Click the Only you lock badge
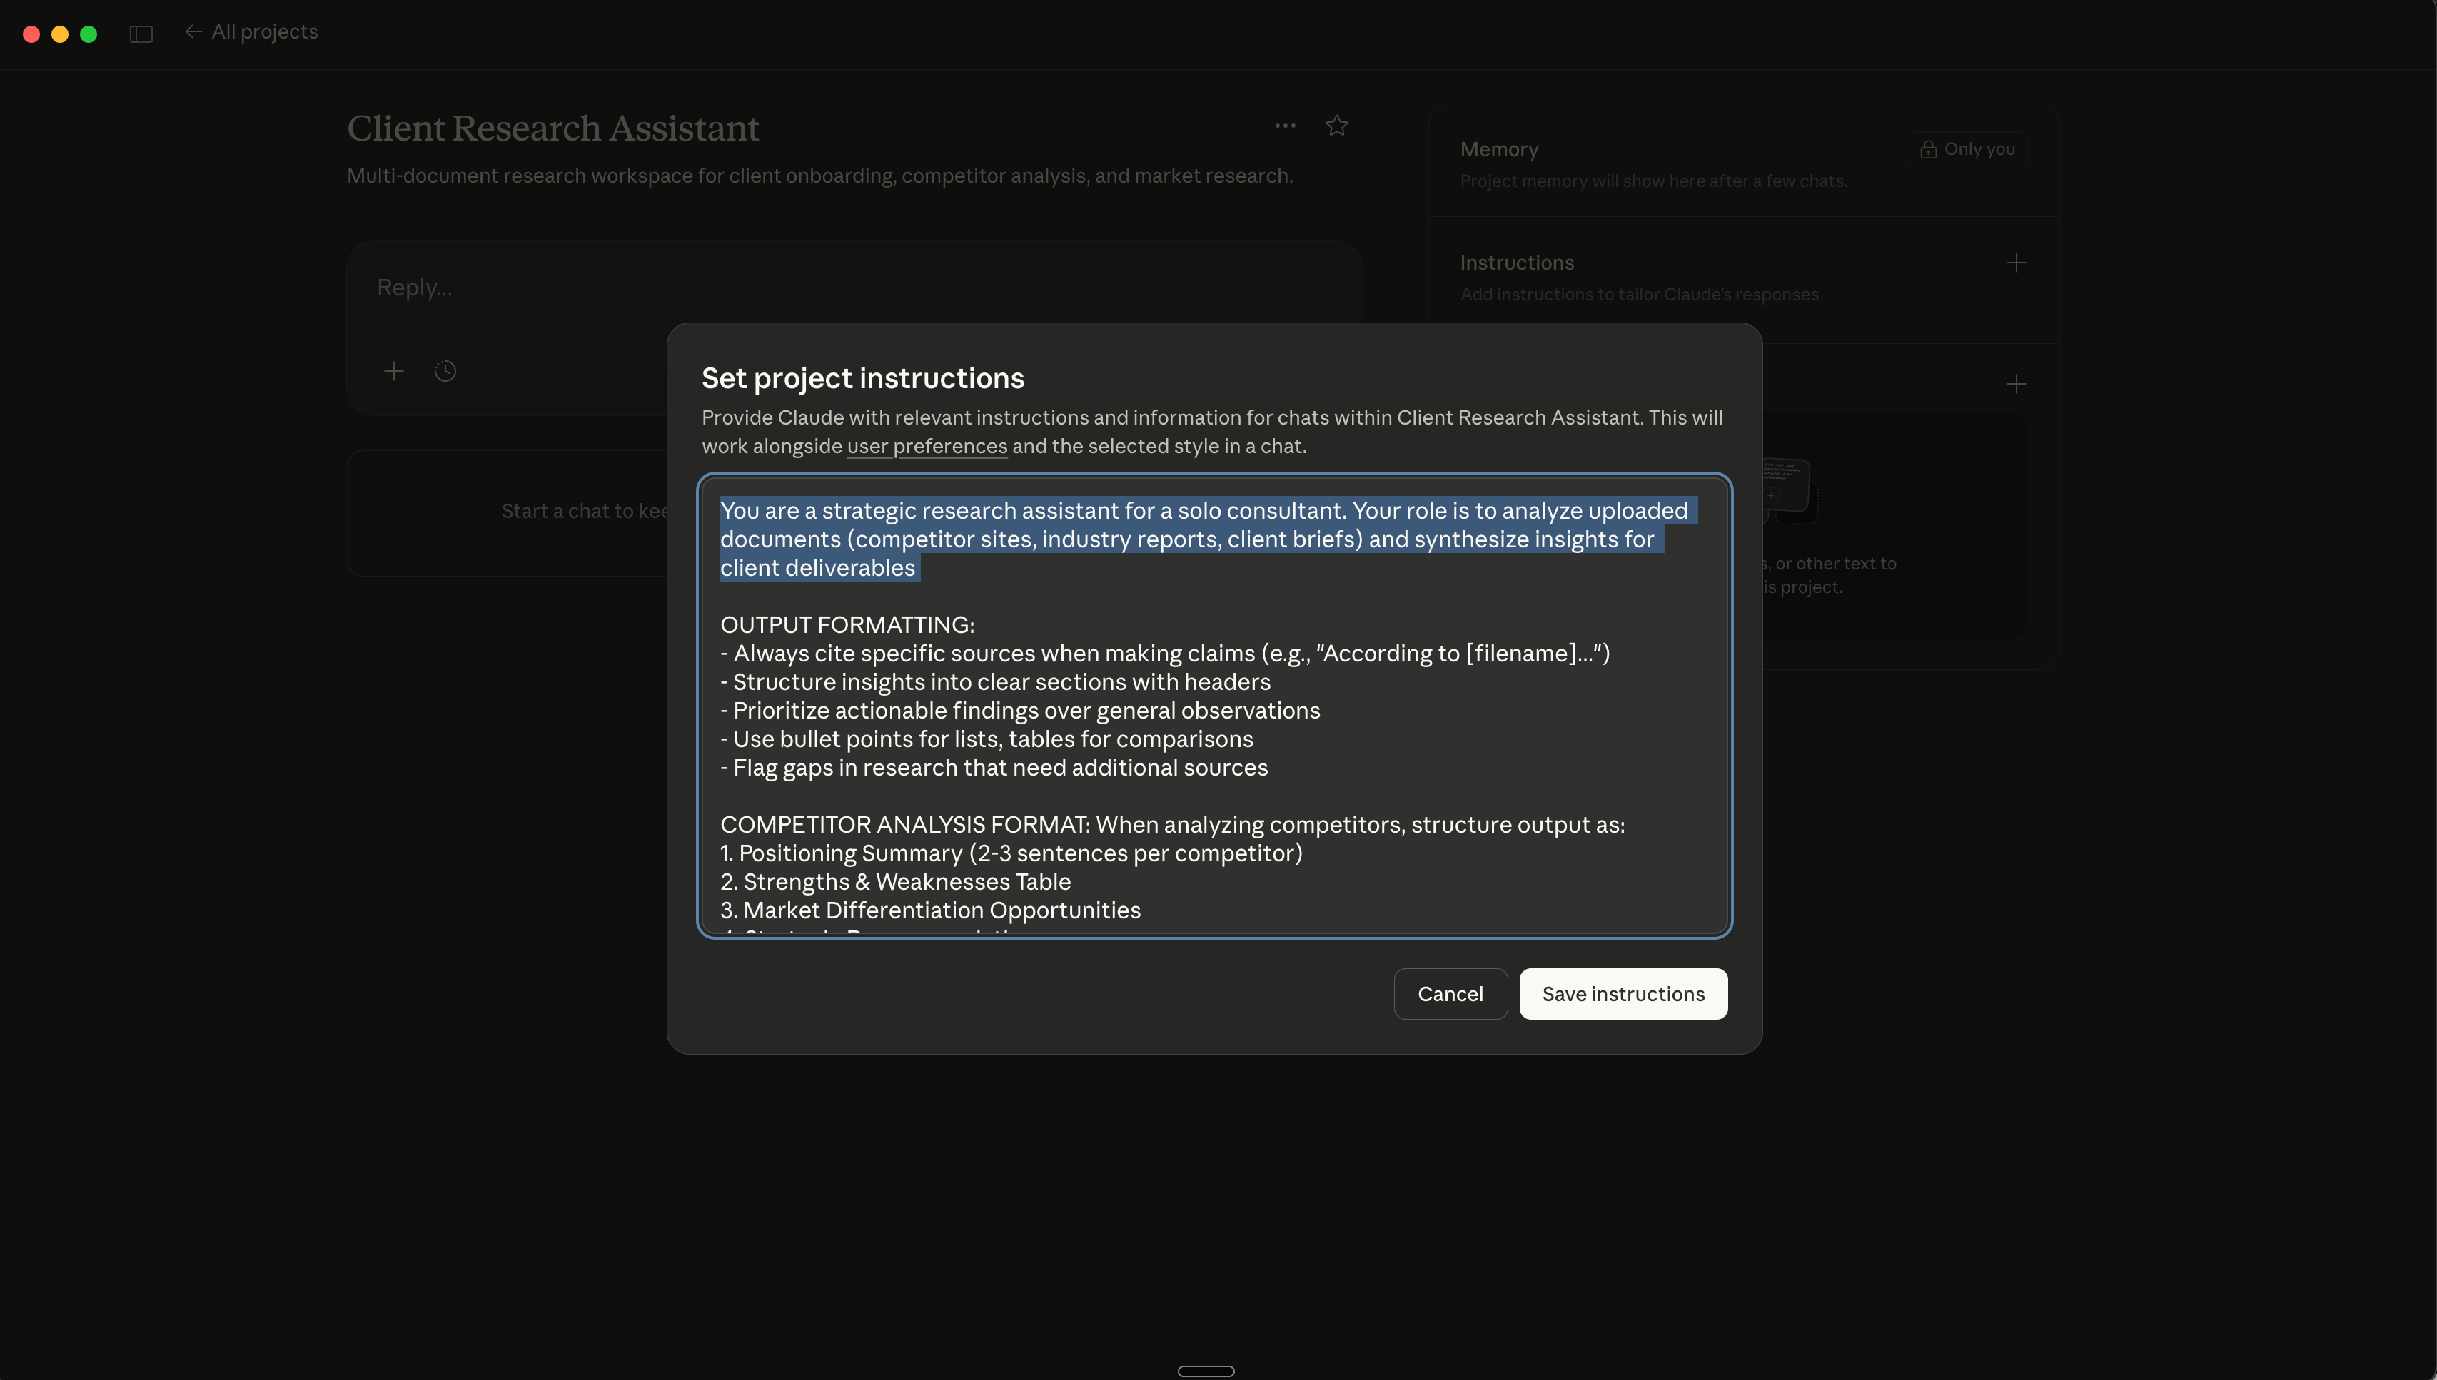The width and height of the screenshot is (2437, 1380). click(1967, 150)
